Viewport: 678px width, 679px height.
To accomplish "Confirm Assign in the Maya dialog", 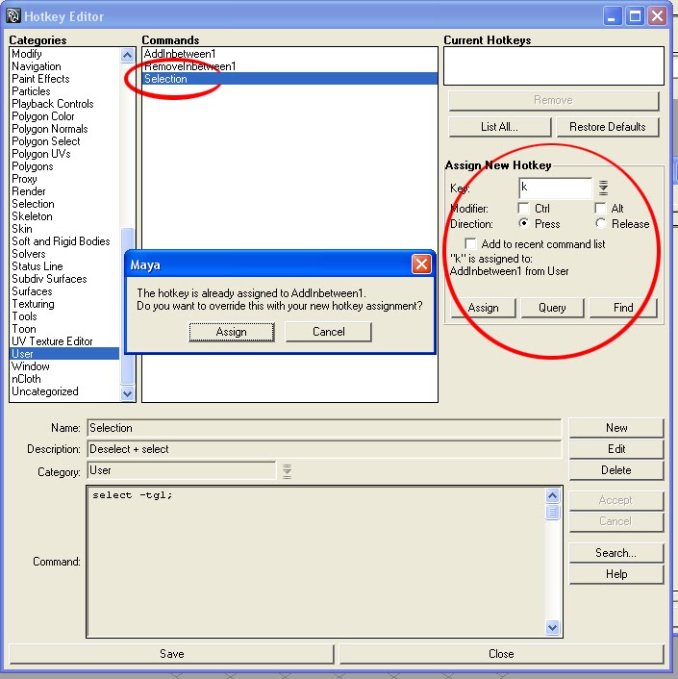I will 232,332.
